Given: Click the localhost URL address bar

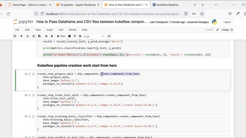Looking at the screenshot, I should click(112, 14).
